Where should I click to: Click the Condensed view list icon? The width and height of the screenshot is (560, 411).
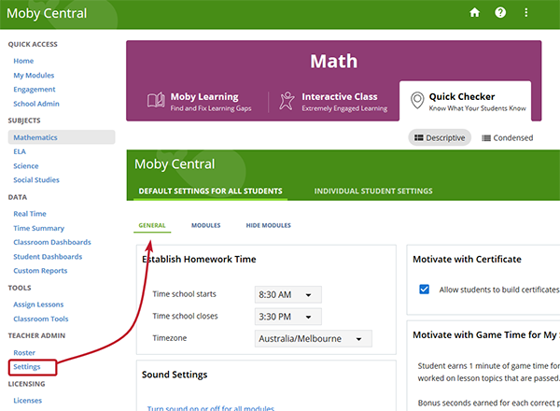tap(486, 138)
